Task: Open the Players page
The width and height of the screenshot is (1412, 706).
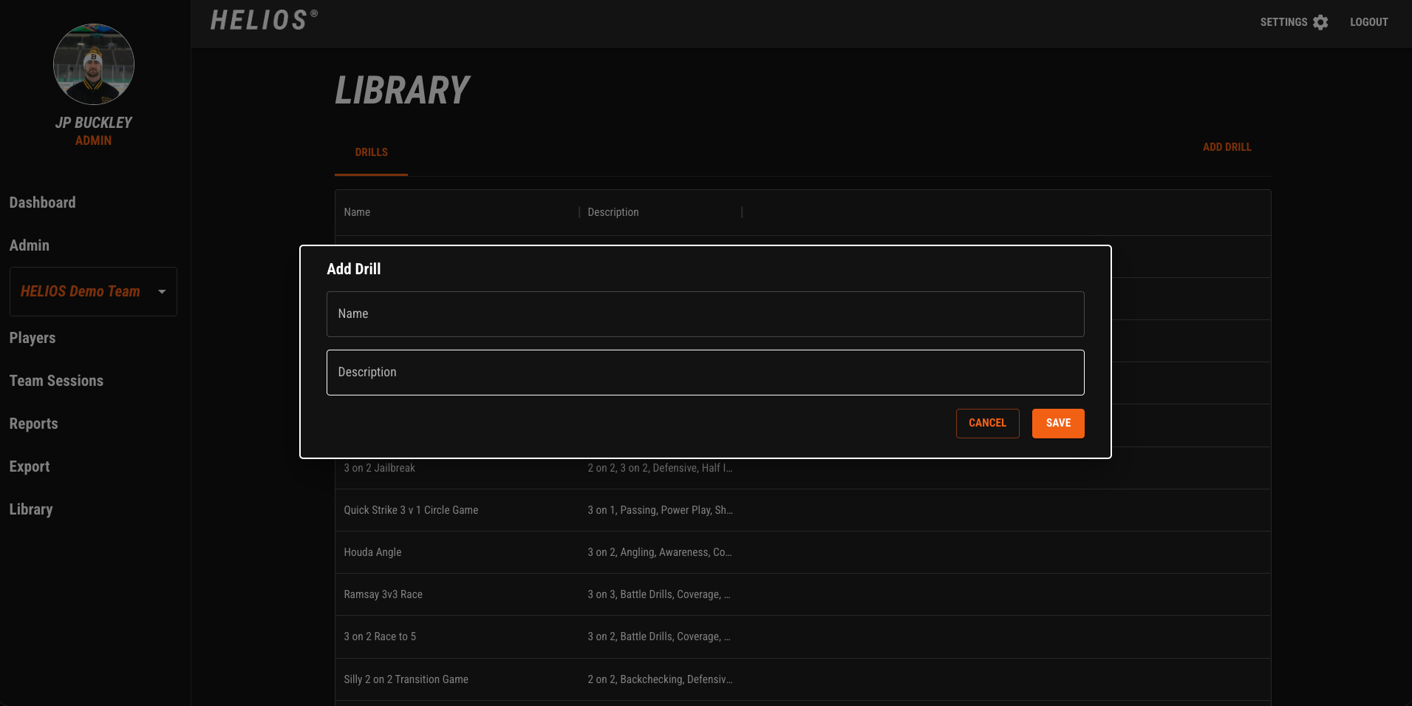Action: click(33, 338)
